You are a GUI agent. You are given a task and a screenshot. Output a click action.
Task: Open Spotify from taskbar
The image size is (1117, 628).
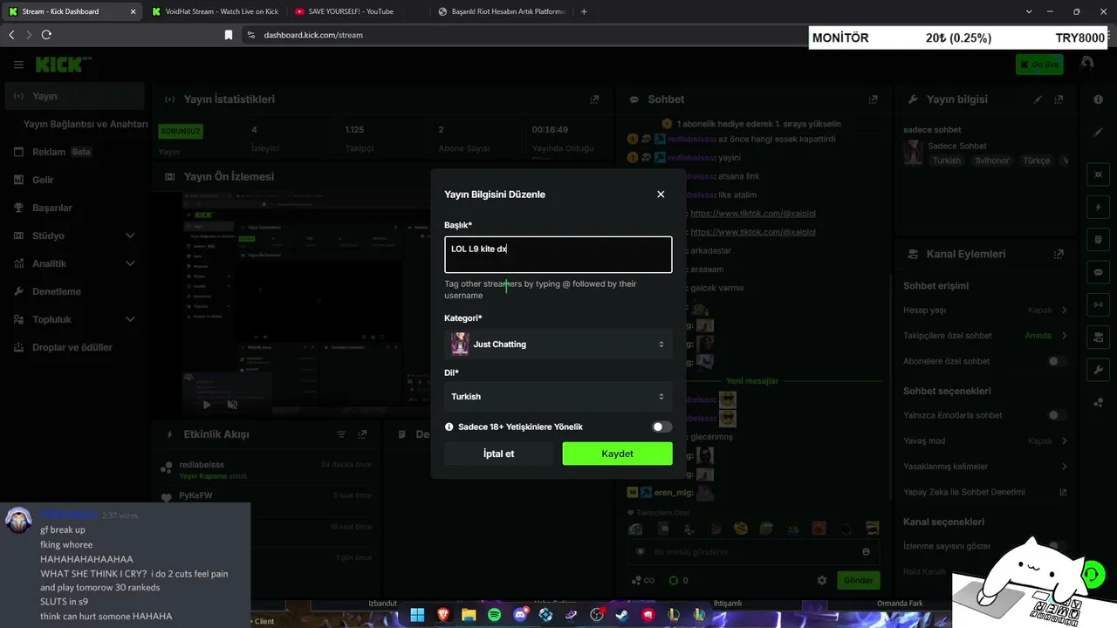point(495,614)
